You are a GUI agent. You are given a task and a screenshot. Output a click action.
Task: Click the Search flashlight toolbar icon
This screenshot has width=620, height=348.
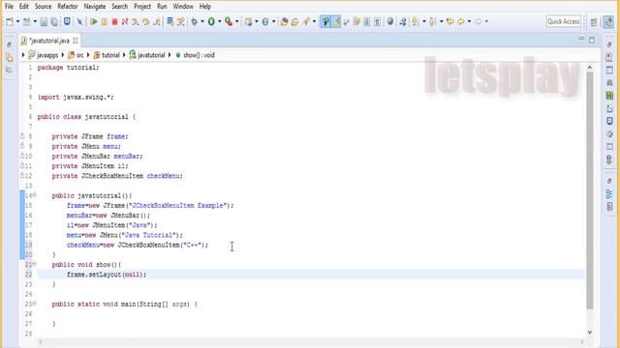[306, 21]
